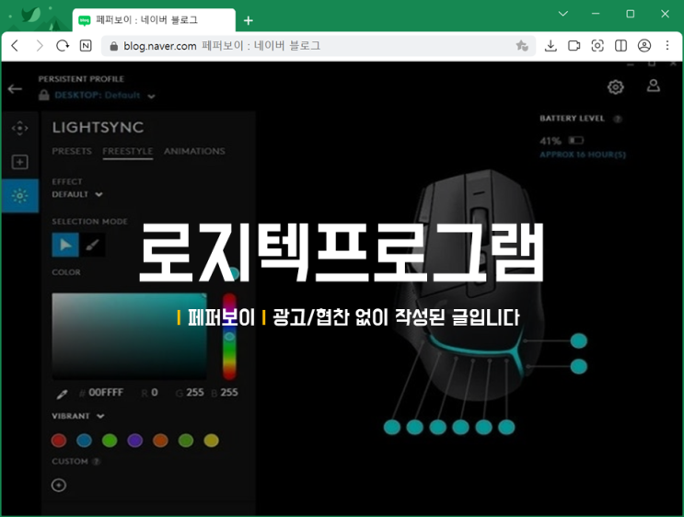Select the lower side lighting zone dot
This screenshot has width=684, height=517.
pyautogui.click(x=579, y=367)
